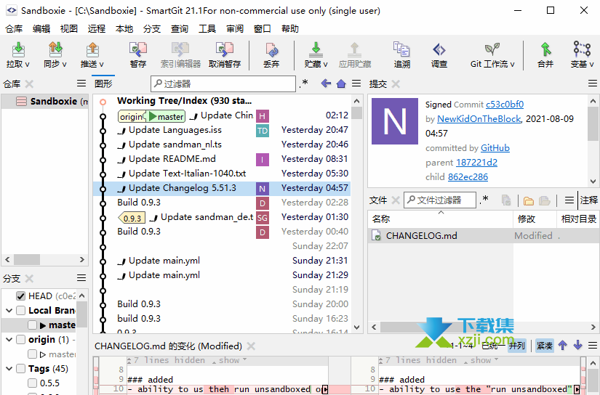Click the open folder icon in 文件 panel

pyautogui.click(x=529, y=200)
